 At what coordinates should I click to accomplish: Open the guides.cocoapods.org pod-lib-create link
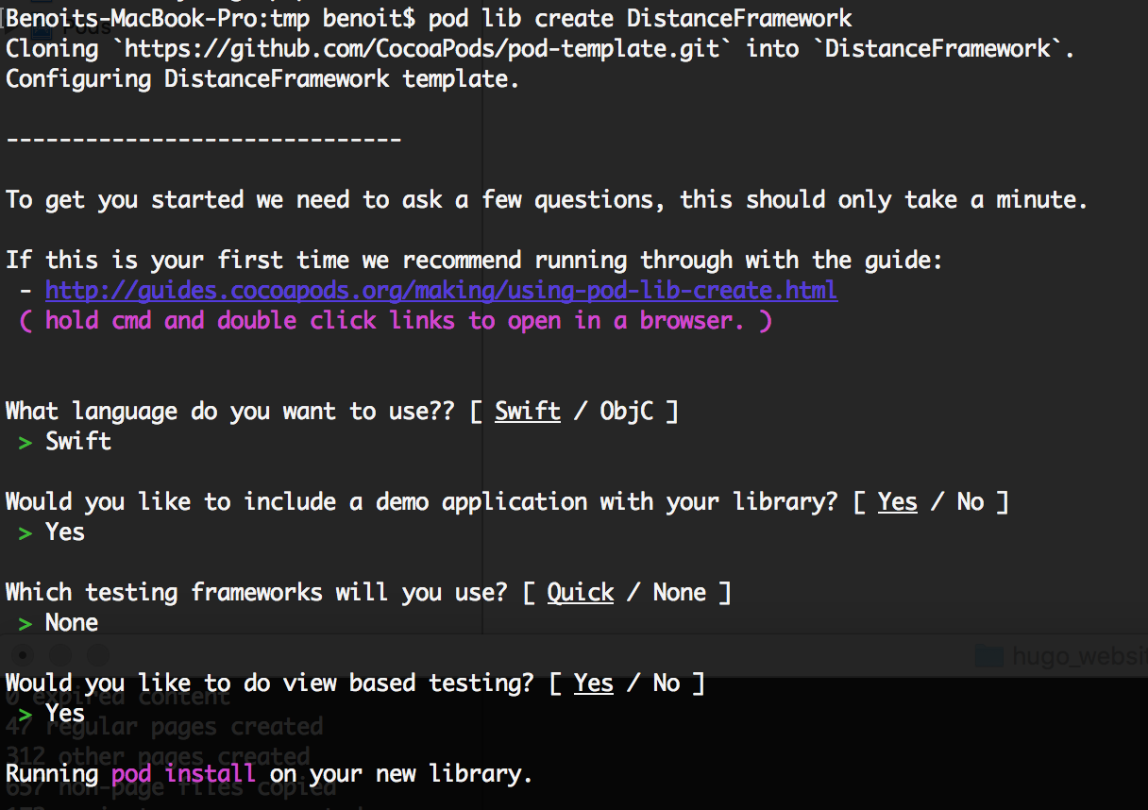coord(441,290)
